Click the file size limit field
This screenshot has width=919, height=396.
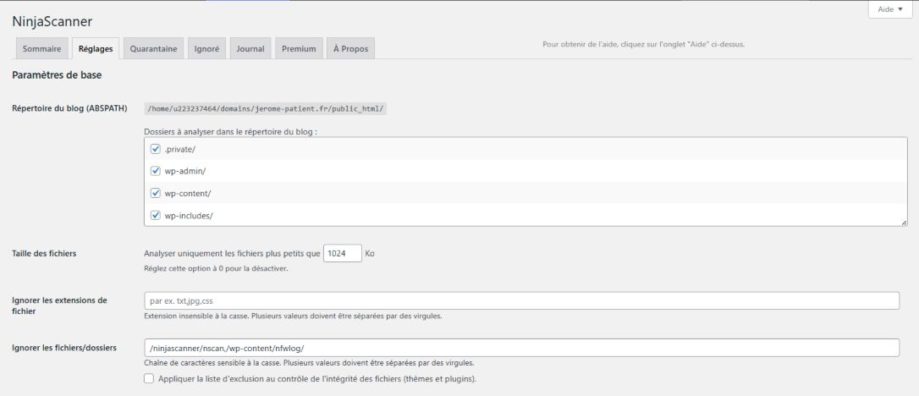coord(343,253)
